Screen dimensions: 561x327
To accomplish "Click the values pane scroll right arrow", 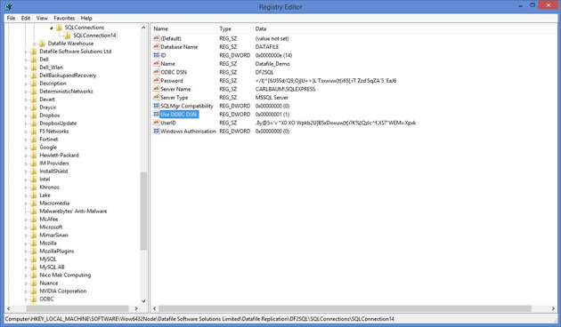I will pos(553,308).
